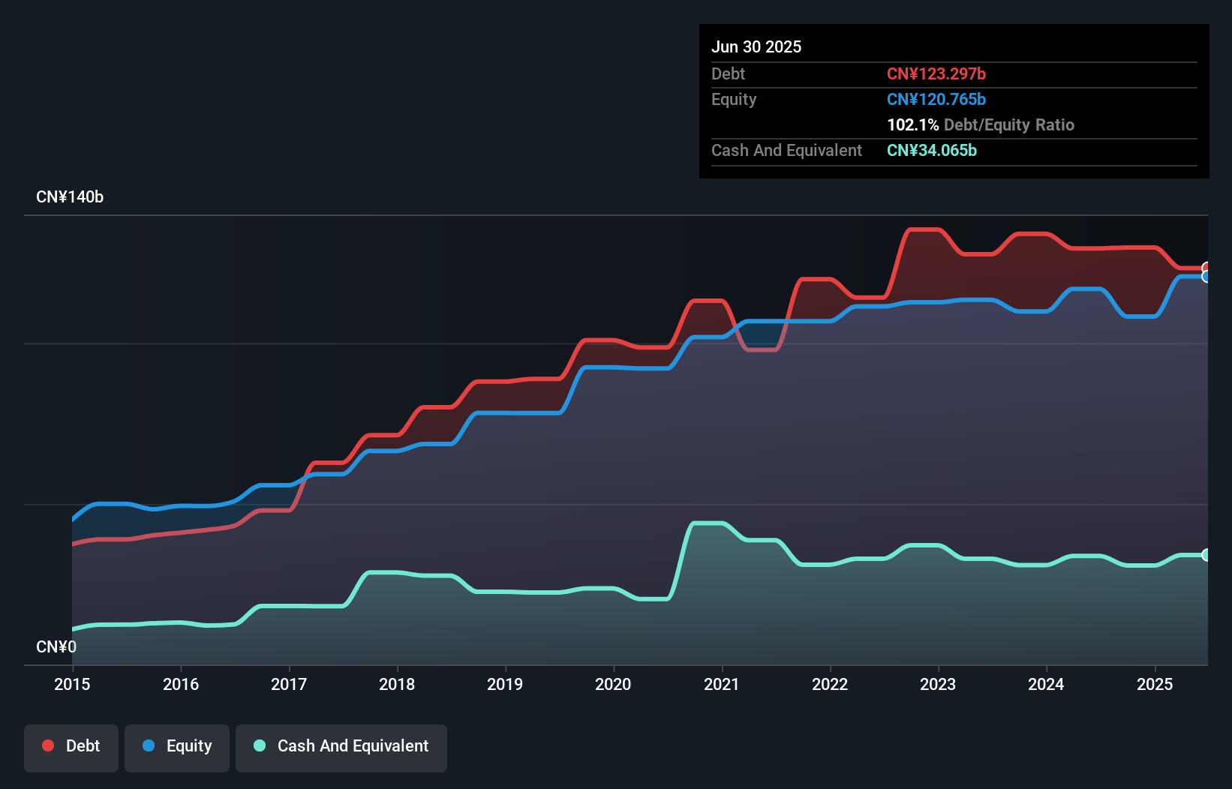Click the CN¥34.065b Cash value in tooltip
Viewport: 1232px width, 789px height.
tap(932, 150)
